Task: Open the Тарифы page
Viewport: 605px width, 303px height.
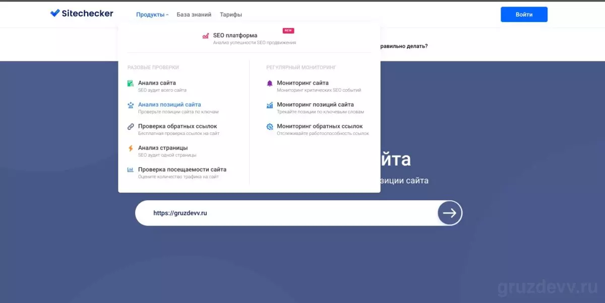Action: coord(231,15)
